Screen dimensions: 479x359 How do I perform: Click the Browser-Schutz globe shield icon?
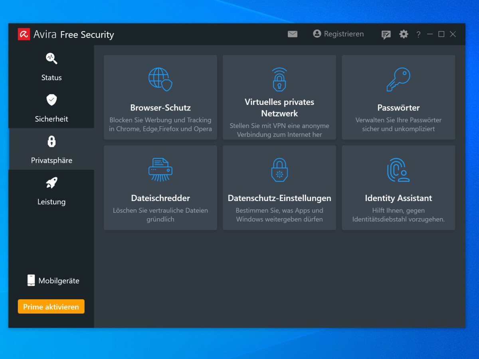tap(160, 79)
